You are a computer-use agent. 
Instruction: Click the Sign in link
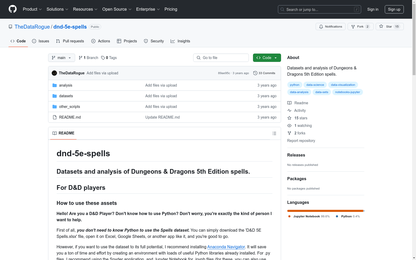(373, 9)
